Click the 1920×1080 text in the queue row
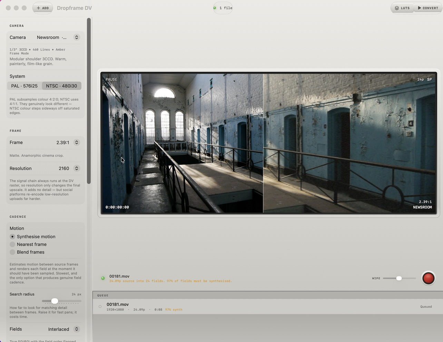 [115, 310]
